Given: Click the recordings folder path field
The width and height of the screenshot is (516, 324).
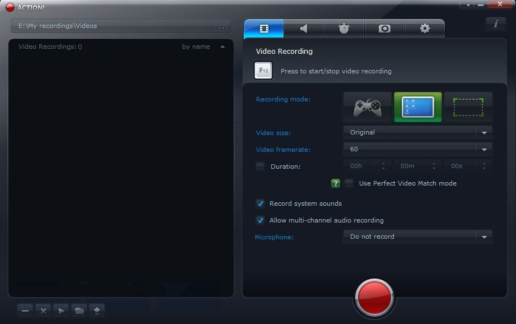Looking at the screenshot, I should click(x=113, y=26).
